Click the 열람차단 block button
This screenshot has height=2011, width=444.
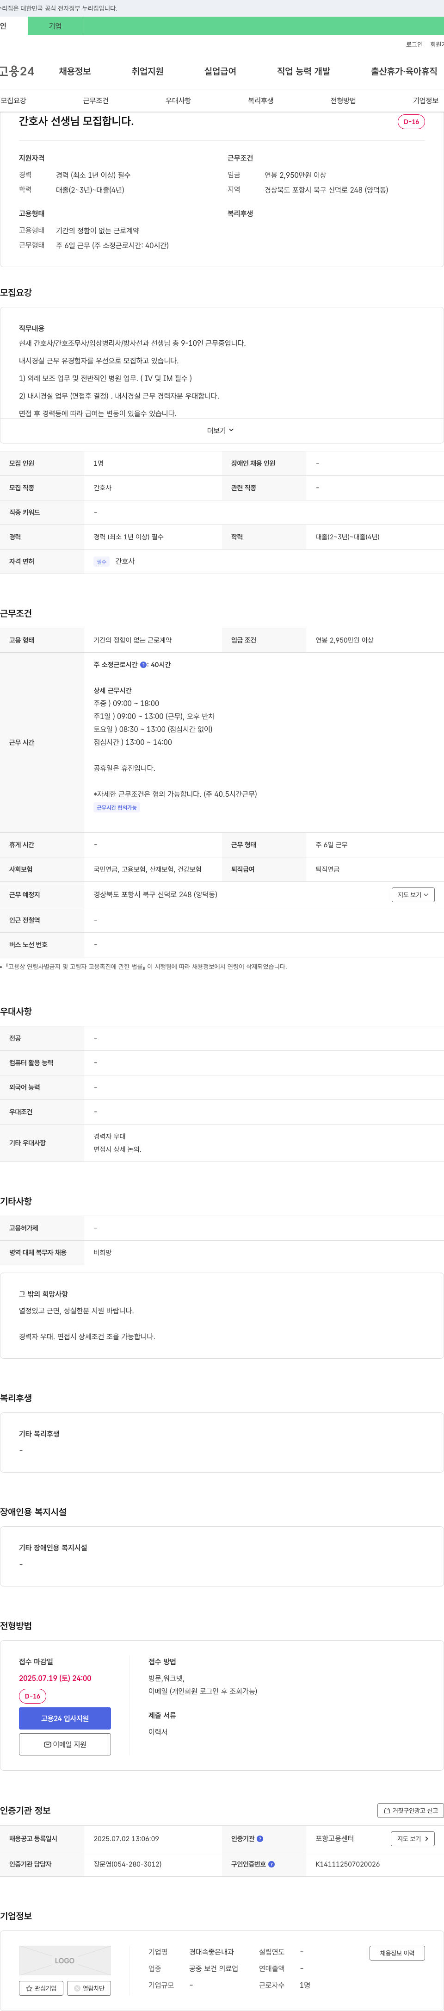tap(89, 1988)
